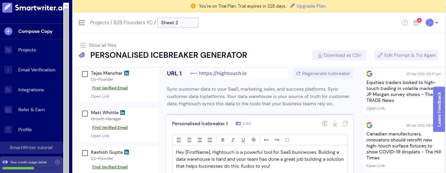
Task: Click the Compose Copy plus icon
Action: pyautogui.click(x=8, y=31)
